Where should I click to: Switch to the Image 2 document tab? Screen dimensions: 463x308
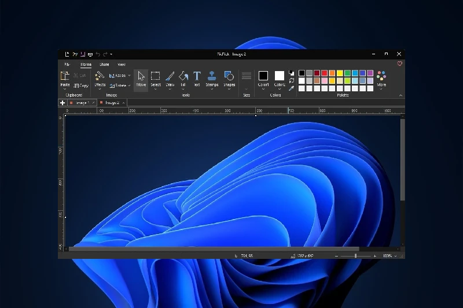click(112, 102)
